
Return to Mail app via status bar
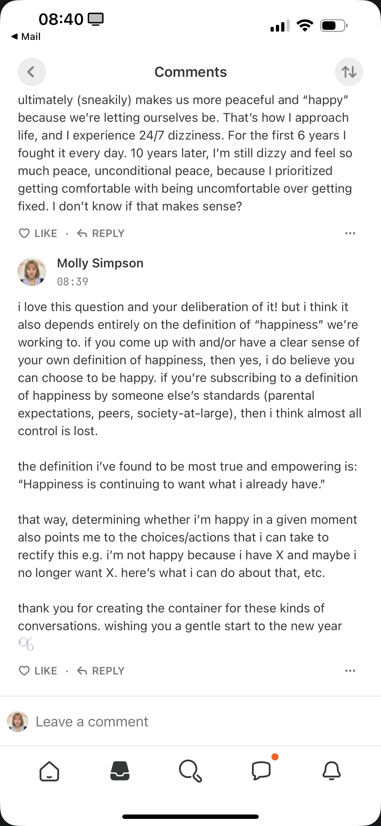(x=26, y=37)
